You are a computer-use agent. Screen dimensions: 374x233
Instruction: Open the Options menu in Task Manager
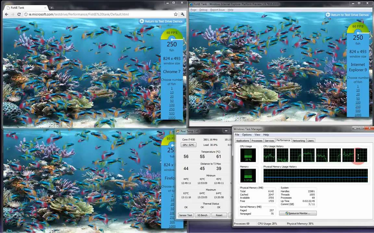click(247, 135)
